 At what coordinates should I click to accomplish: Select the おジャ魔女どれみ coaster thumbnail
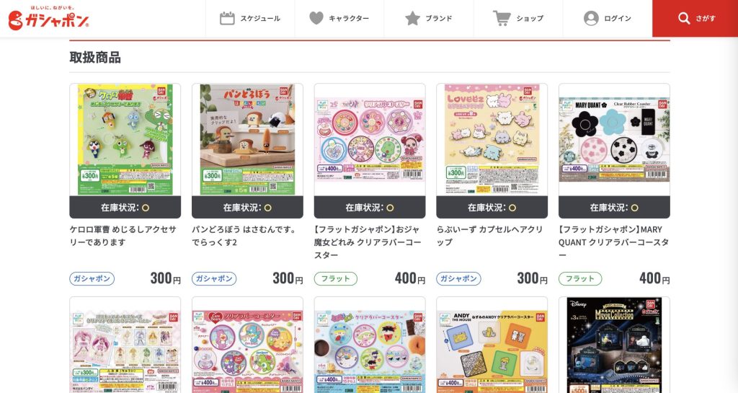pyautogui.click(x=370, y=139)
